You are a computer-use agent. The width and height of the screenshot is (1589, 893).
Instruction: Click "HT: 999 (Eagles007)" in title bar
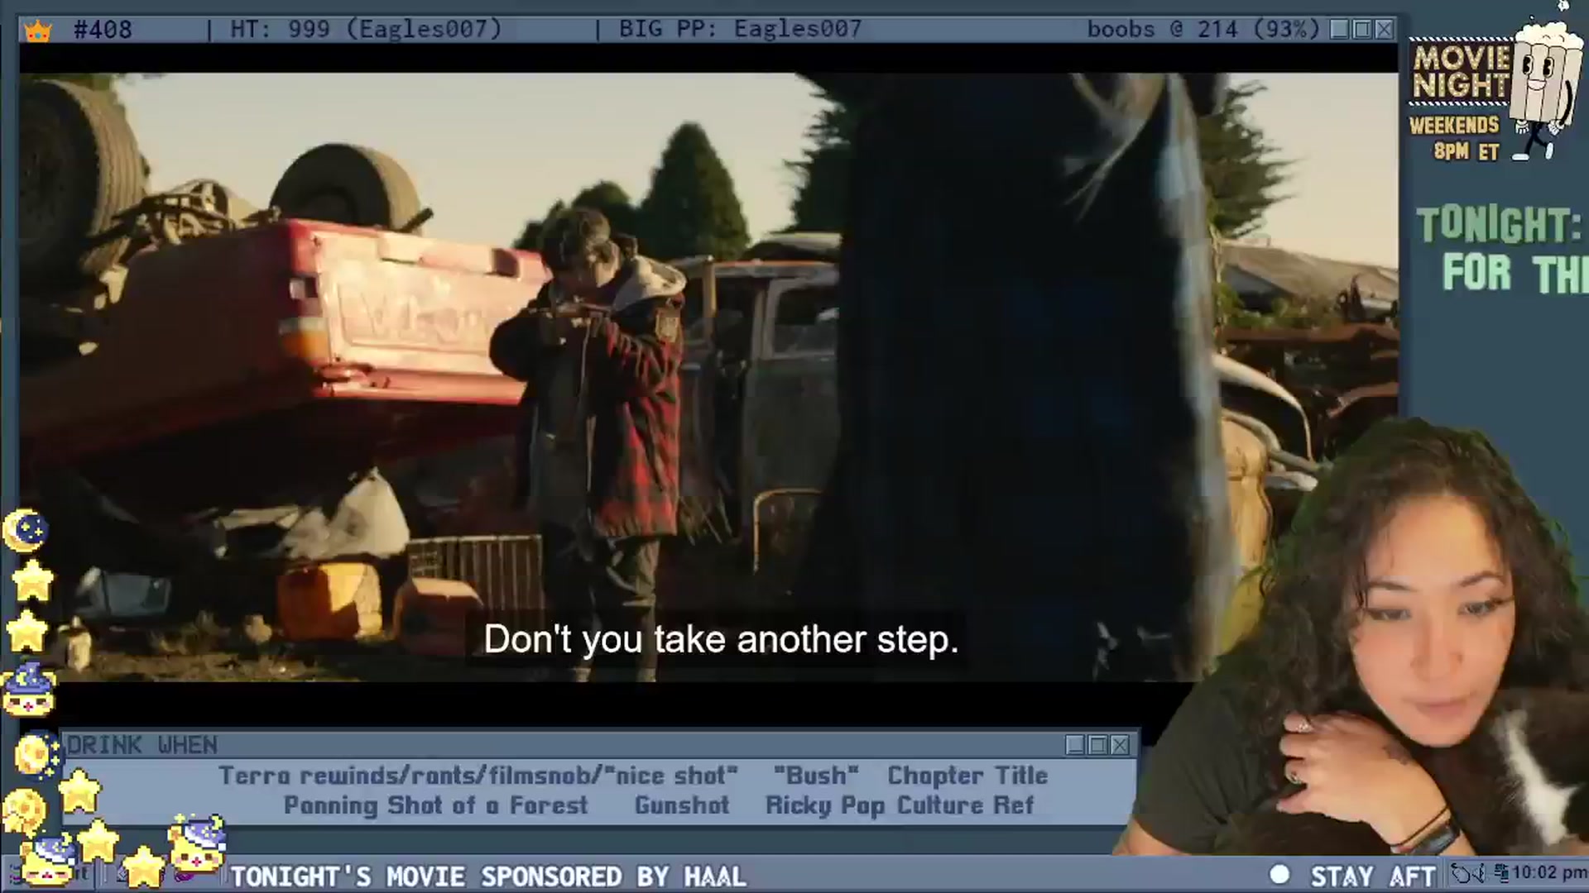[366, 30]
